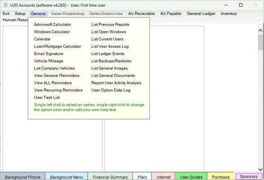Choose View ALL Reminders
The height and width of the screenshot is (180, 264).
pos(53,83)
